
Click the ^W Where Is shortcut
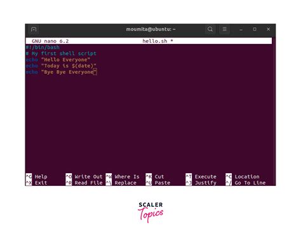pos(123,176)
